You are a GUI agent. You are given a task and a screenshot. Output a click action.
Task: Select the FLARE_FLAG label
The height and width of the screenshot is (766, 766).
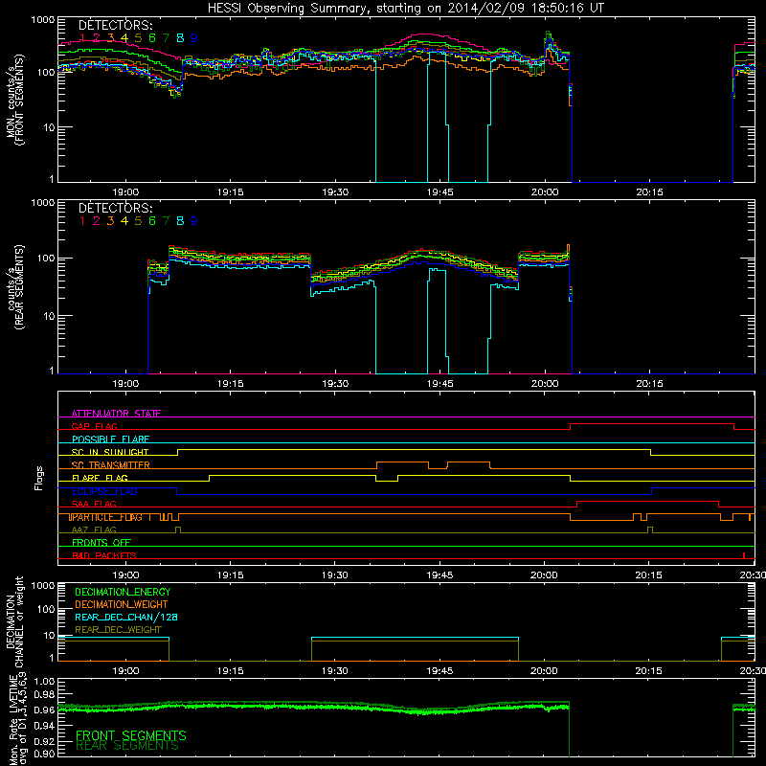(x=100, y=478)
